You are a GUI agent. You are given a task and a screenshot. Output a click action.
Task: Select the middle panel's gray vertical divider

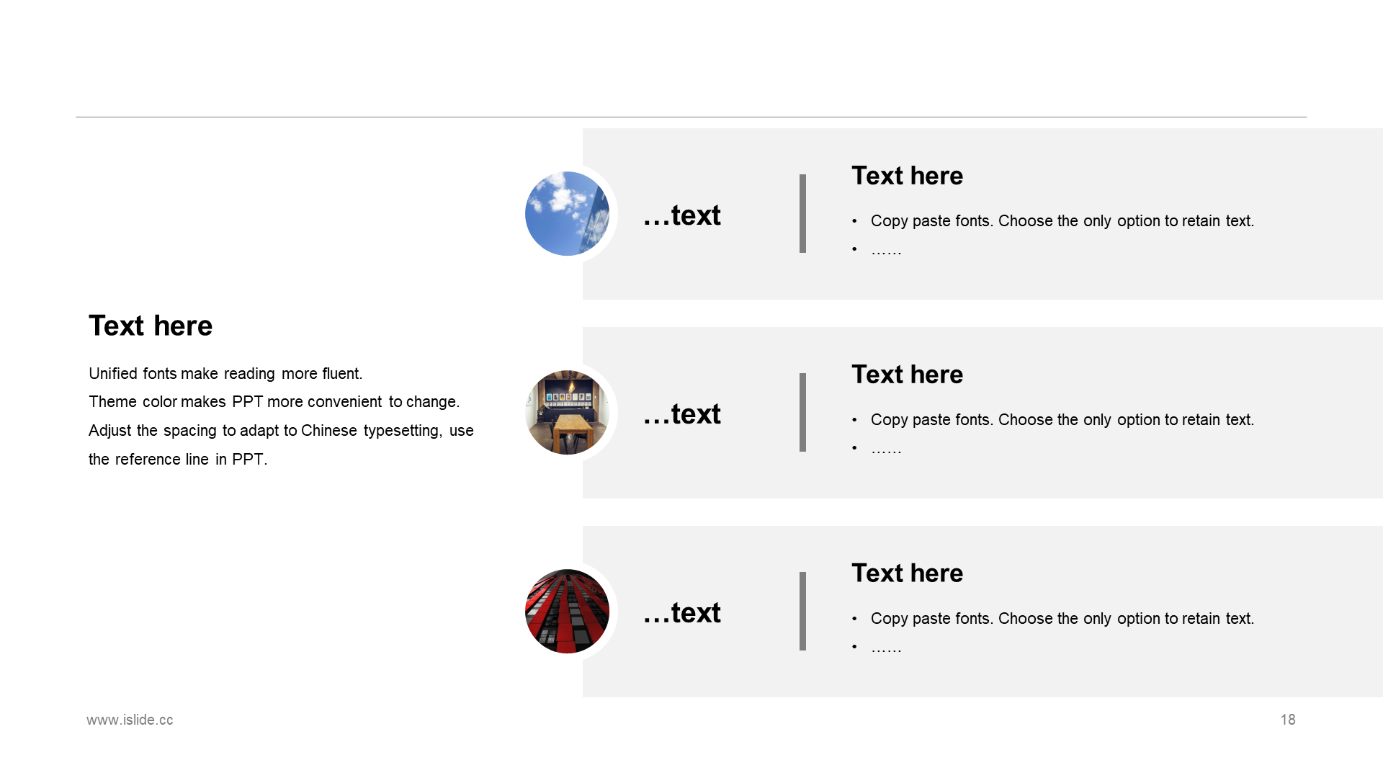(x=802, y=412)
